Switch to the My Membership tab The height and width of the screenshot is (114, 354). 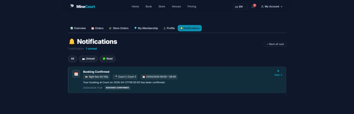146,28
